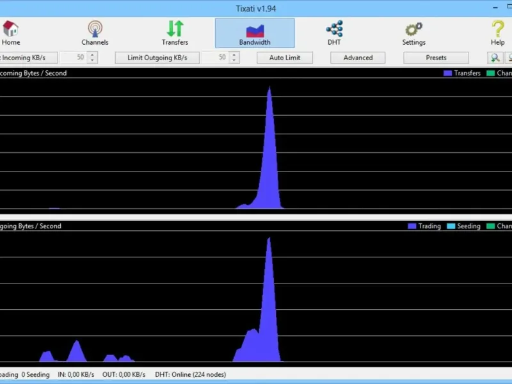Click the Limit Incoming KB/s button

29,58
